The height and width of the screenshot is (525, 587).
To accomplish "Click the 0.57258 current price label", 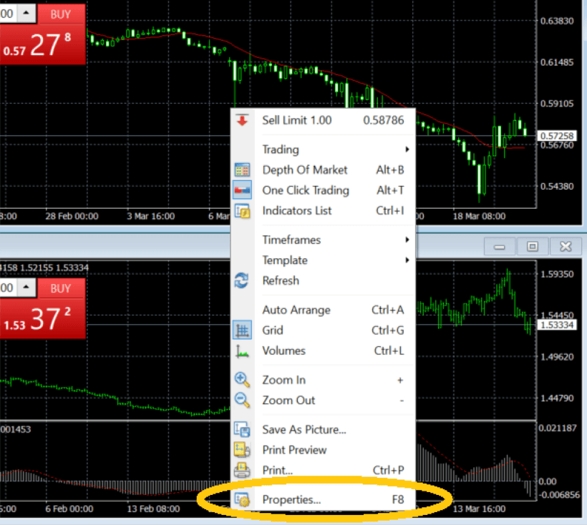I will [557, 136].
